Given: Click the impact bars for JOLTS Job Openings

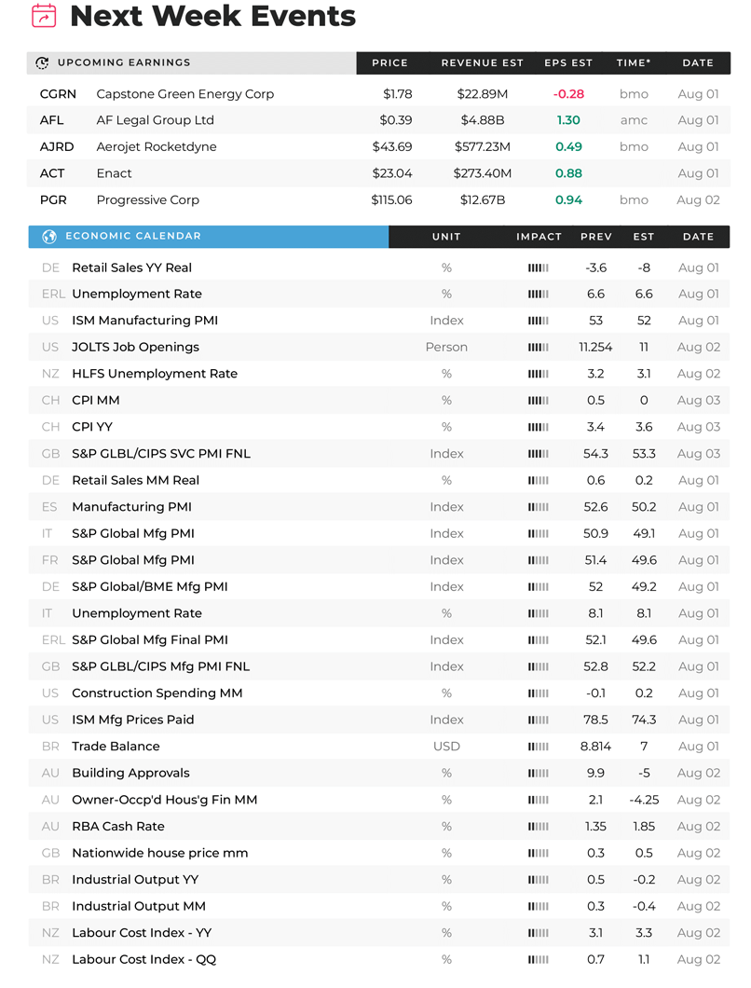Looking at the screenshot, I should coord(538,347).
